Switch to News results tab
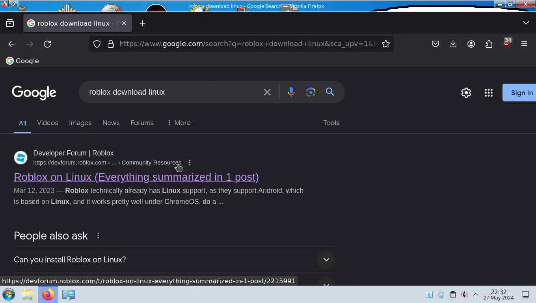 111,123
